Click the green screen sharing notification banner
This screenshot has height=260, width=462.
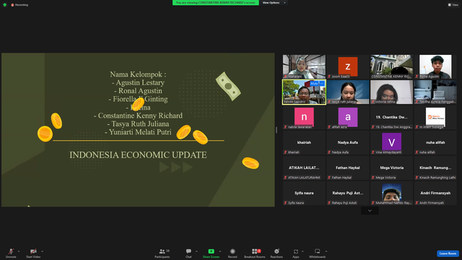tap(216, 3)
